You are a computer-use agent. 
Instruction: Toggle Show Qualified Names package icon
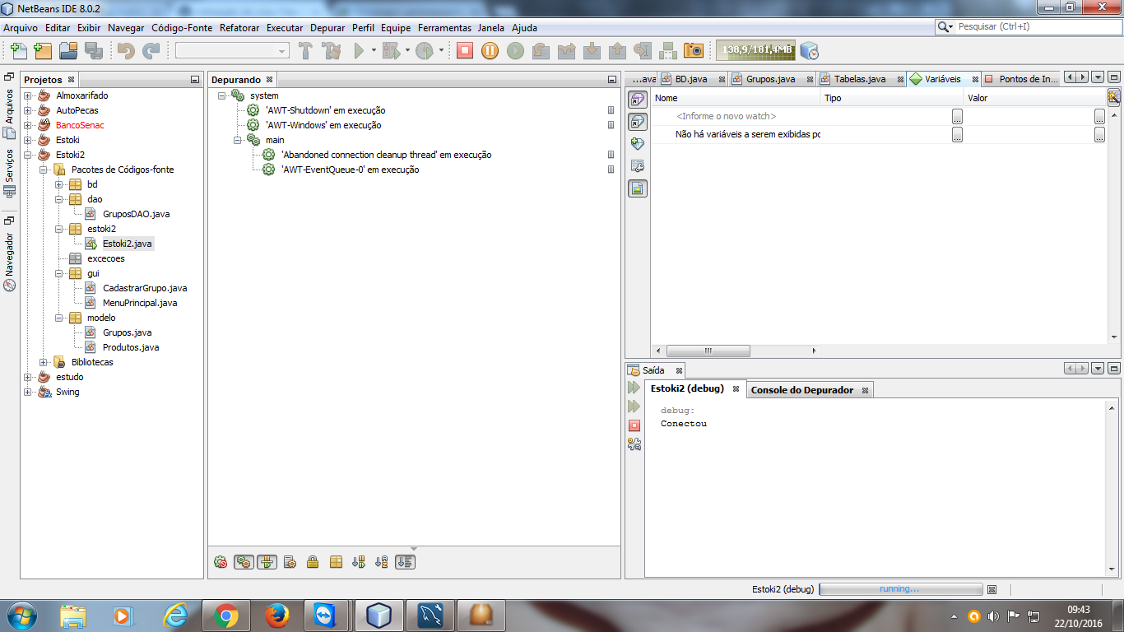coord(336,562)
